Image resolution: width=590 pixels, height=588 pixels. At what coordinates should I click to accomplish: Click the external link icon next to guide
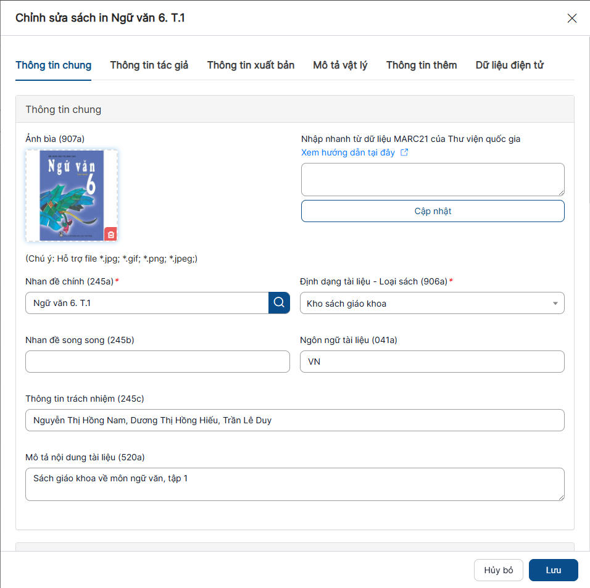pyautogui.click(x=404, y=152)
